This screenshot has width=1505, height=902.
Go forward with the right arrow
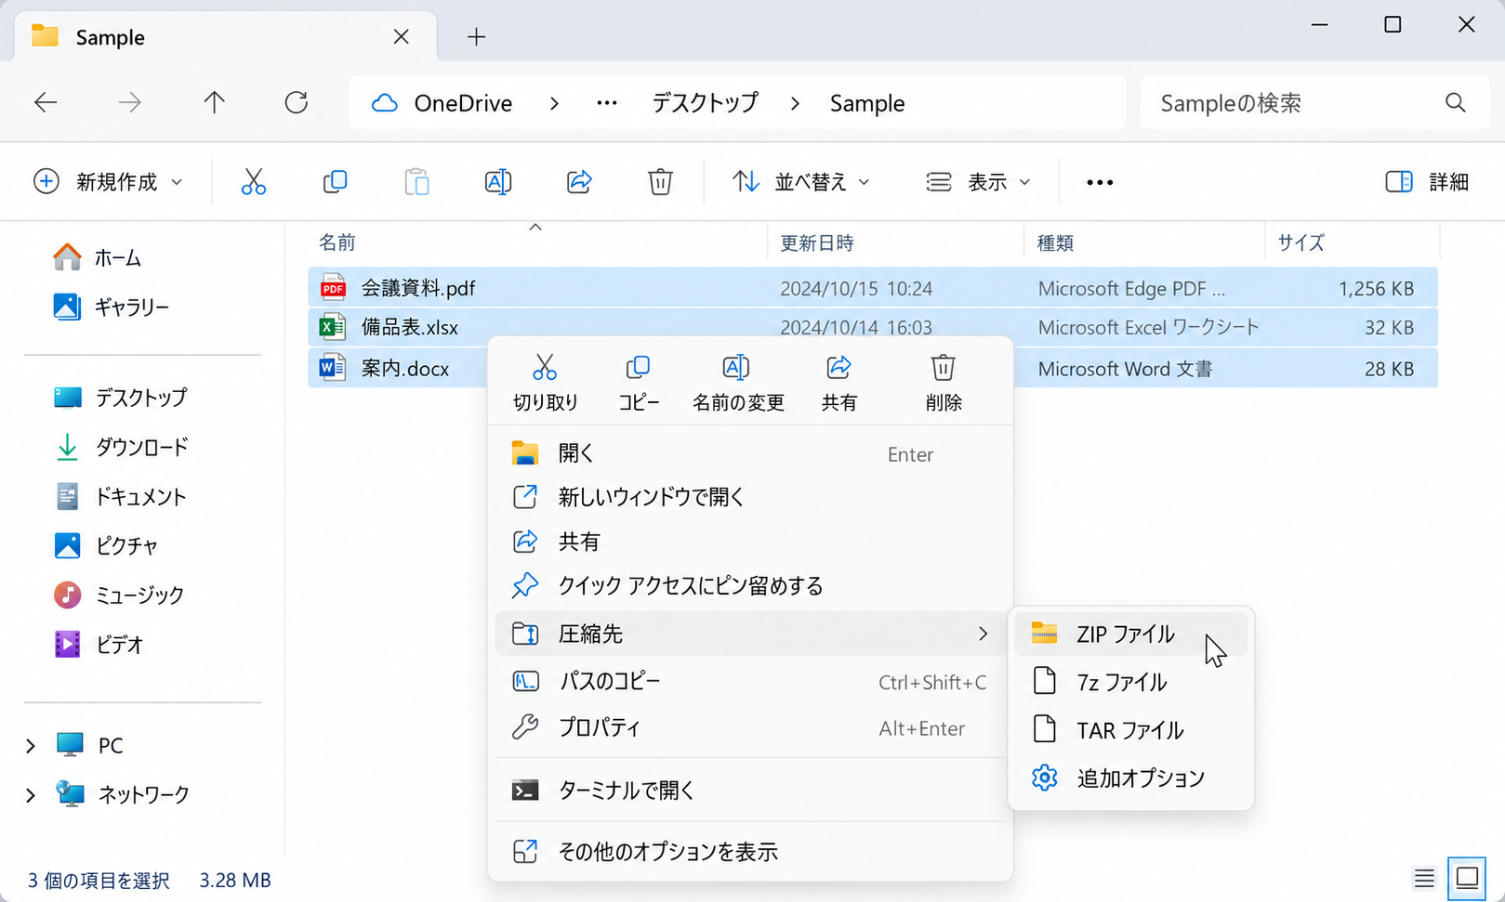click(130, 102)
